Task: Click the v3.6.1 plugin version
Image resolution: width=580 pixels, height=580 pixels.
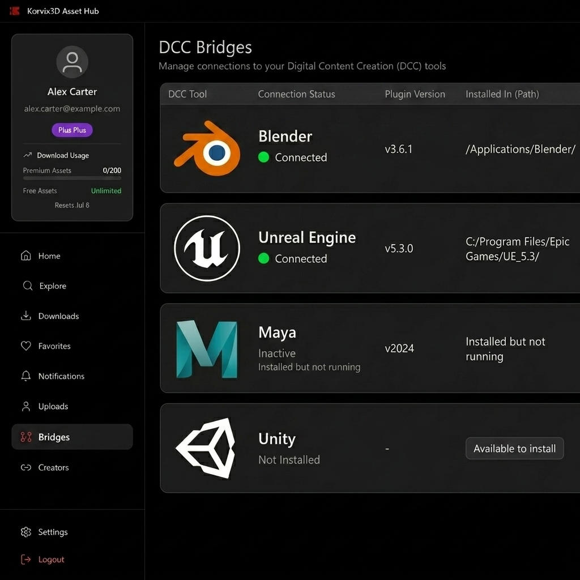Action: pyautogui.click(x=399, y=149)
